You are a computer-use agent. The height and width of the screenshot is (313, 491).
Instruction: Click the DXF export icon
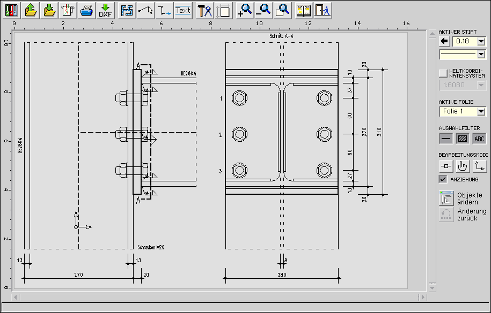[x=105, y=10]
